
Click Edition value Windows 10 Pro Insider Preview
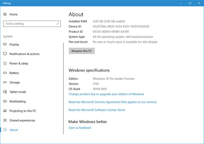coord(114,79)
